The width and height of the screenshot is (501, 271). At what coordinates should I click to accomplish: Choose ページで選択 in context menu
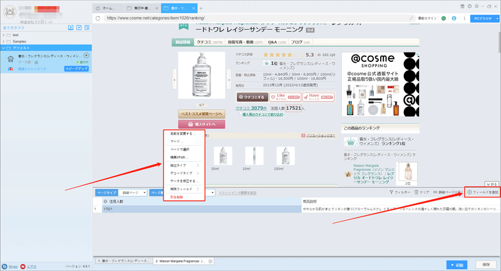click(x=184, y=150)
